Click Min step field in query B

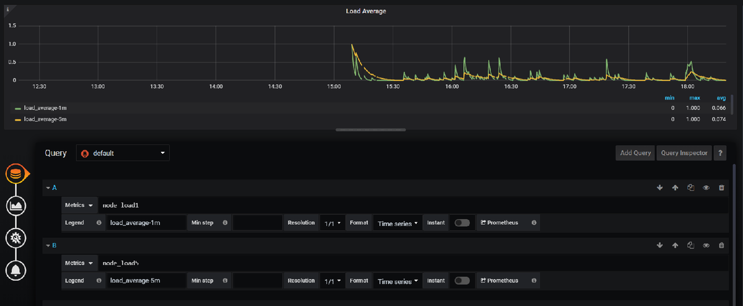coord(257,281)
